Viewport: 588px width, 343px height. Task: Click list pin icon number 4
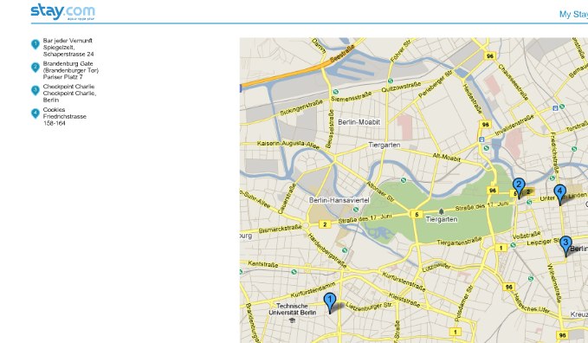click(36, 113)
